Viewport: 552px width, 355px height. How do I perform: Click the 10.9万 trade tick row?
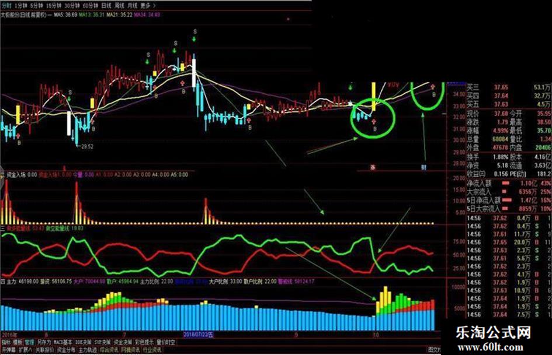(x=509, y=291)
